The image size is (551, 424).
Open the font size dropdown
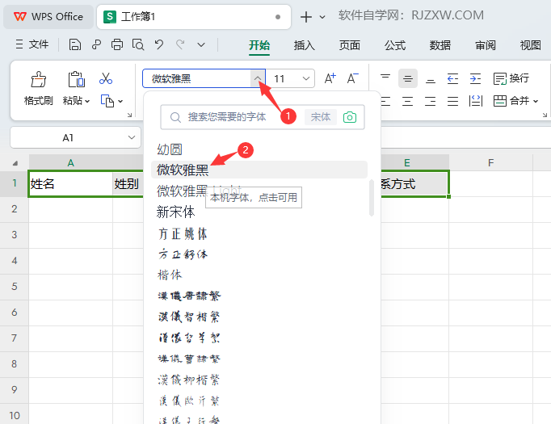point(306,78)
